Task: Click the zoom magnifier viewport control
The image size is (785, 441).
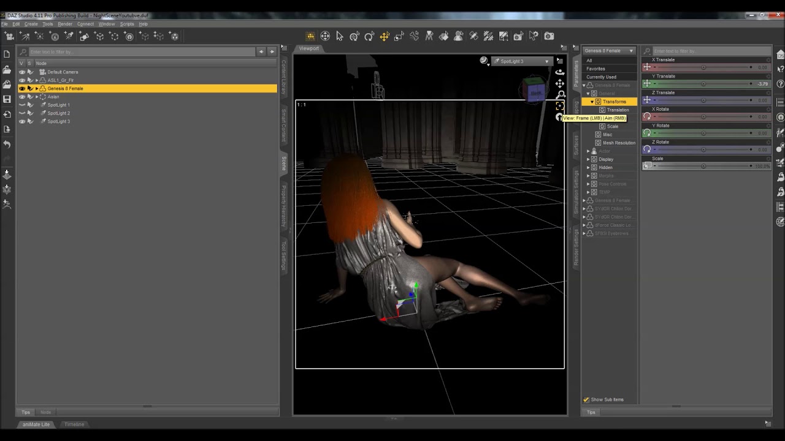Action: pos(560,95)
